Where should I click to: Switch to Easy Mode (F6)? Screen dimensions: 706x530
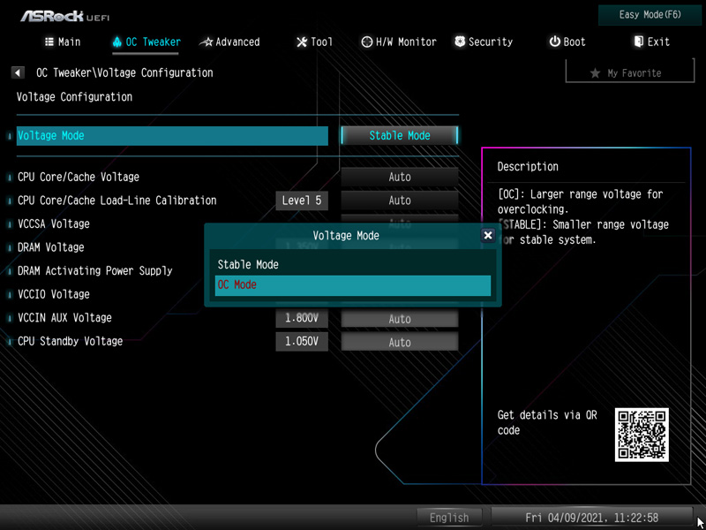click(x=650, y=15)
